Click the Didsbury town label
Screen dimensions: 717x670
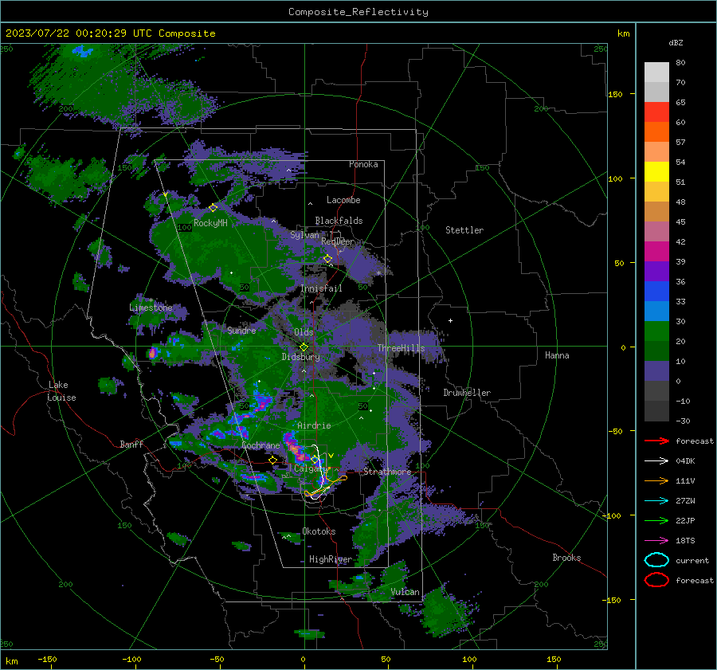click(x=301, y=357)
